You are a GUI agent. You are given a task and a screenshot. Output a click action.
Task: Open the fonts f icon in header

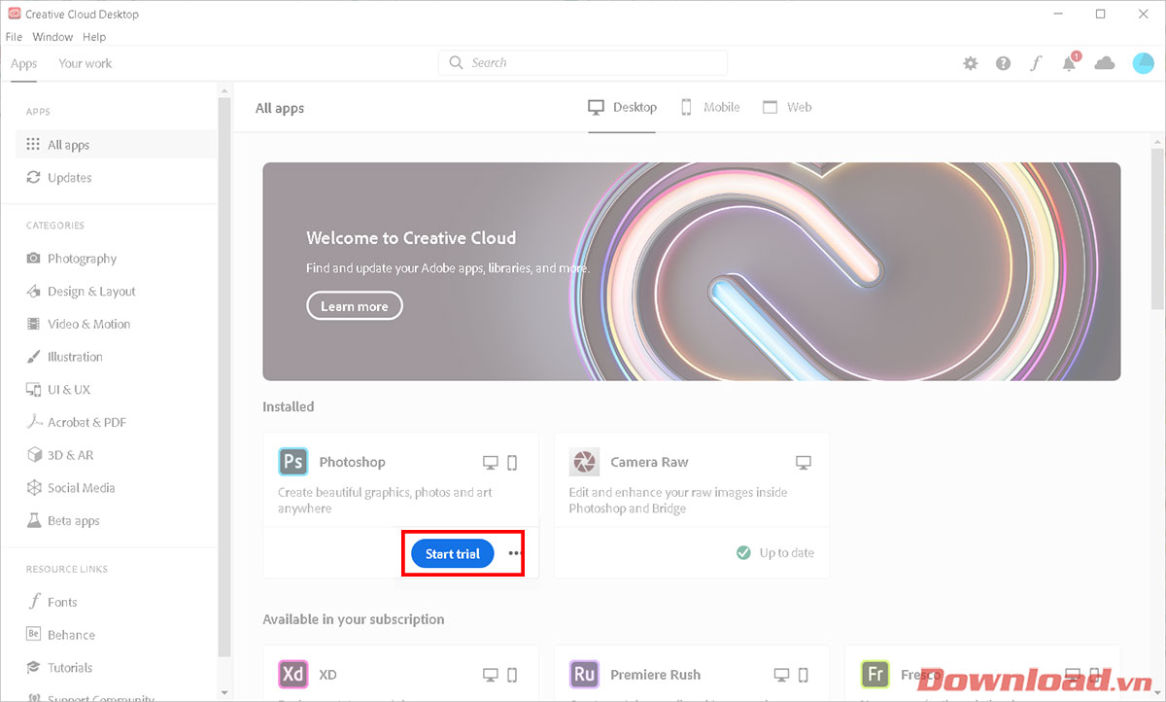[x=1036, y=63]
